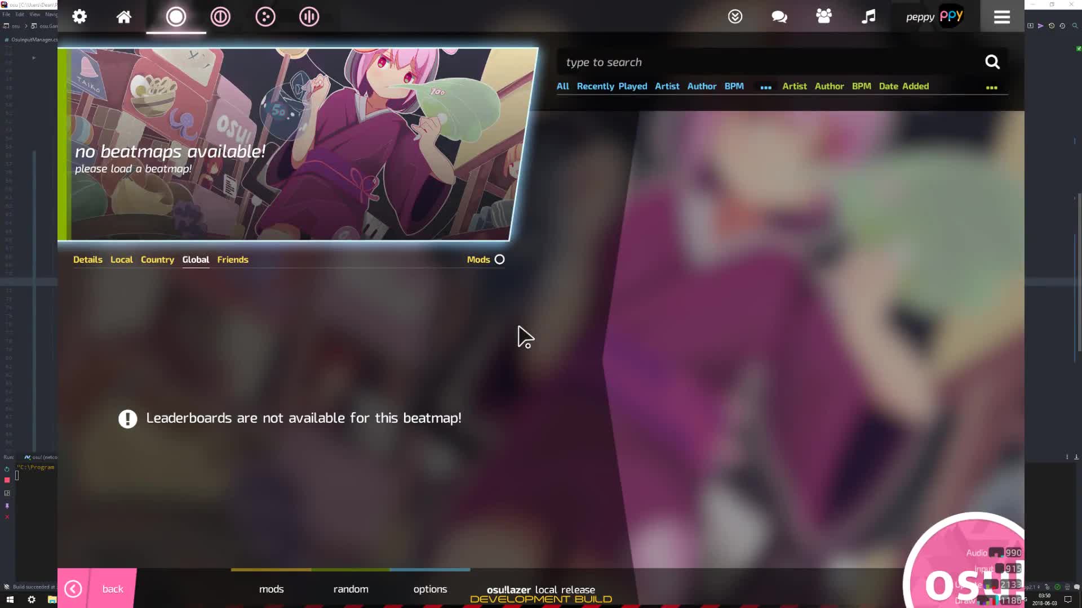
Task: Click the green inspection check in IDE status bar
Action: coord(1057,587)
